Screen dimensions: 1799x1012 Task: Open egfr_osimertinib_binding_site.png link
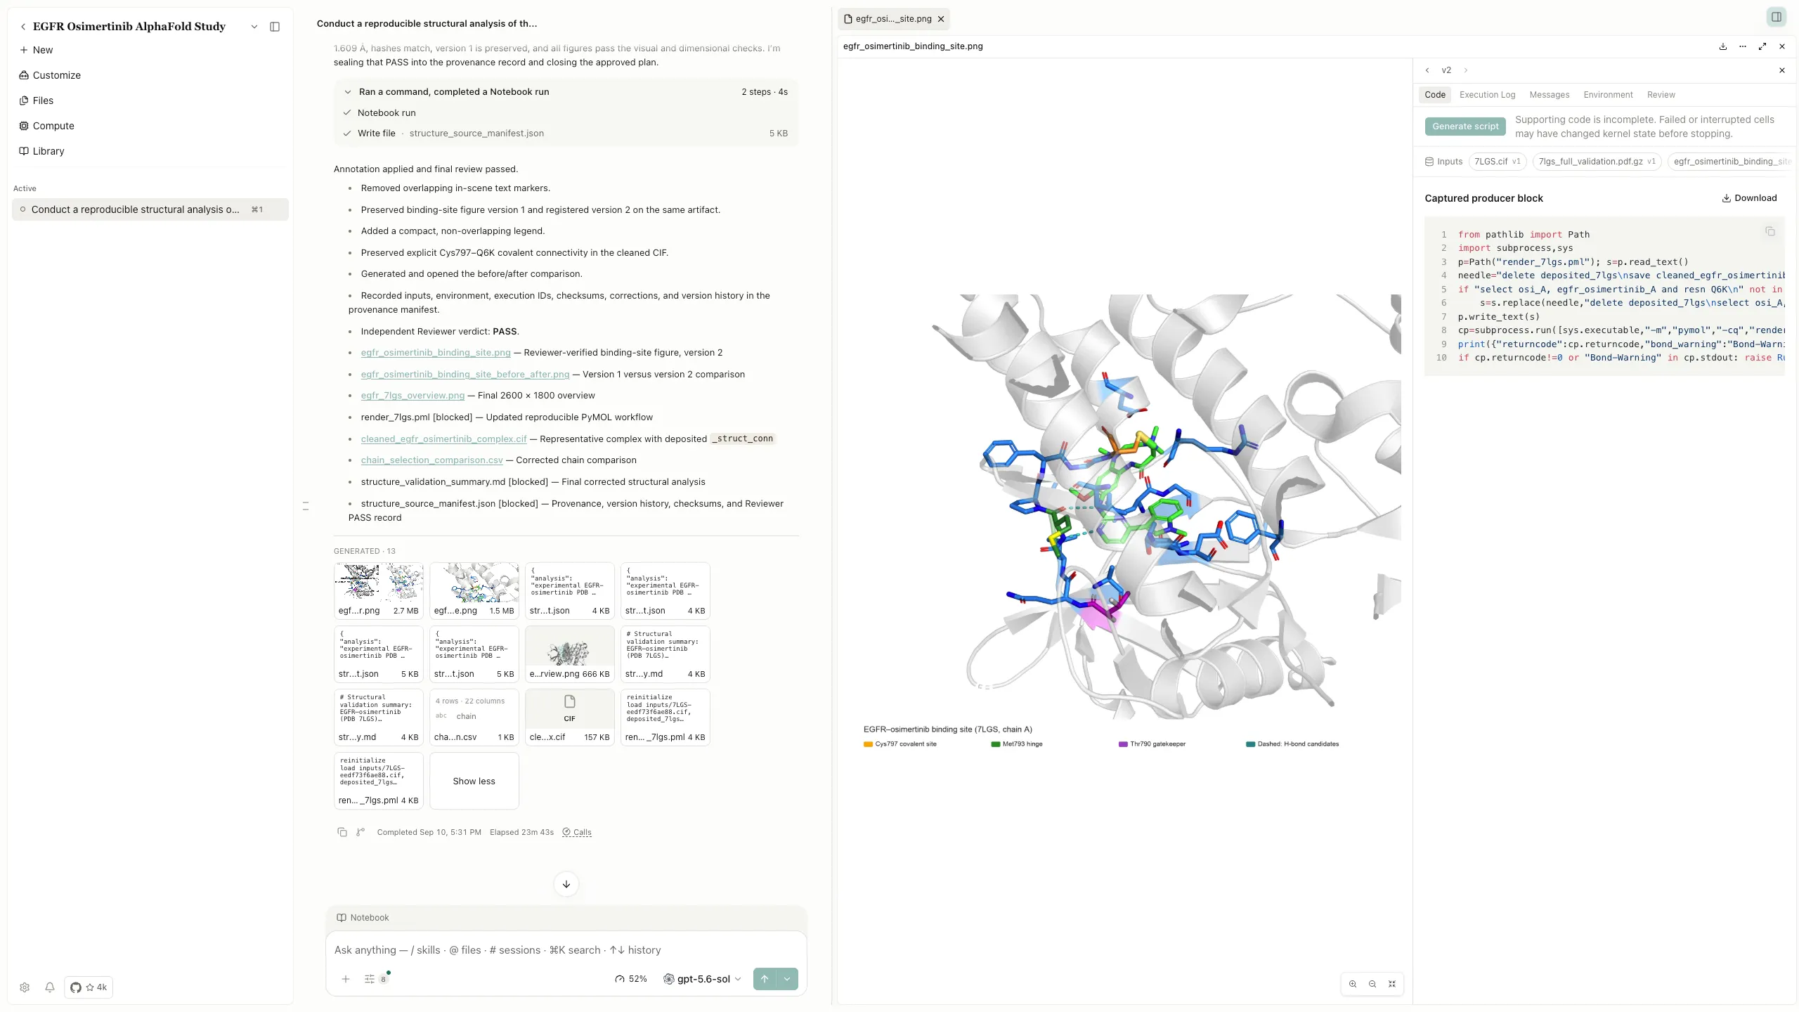(x=436, y=353)
